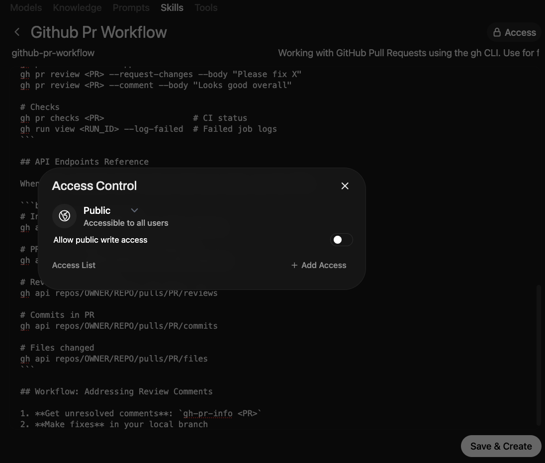
Task: Click the 'Access Control' dialog heading
Action: pyautogui.click(x=94, y=186)
